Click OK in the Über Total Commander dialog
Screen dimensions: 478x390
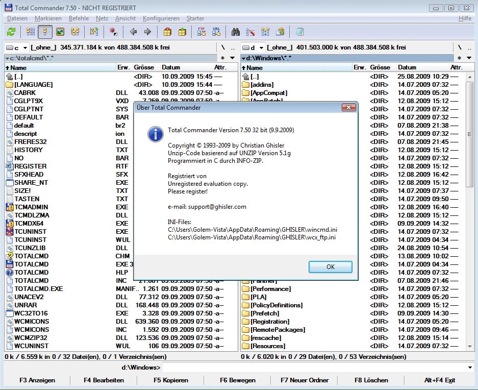pos(331,266)
